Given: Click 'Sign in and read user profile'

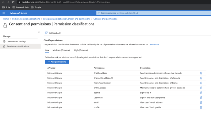Looking at the screenshot, I should point(152,98).
